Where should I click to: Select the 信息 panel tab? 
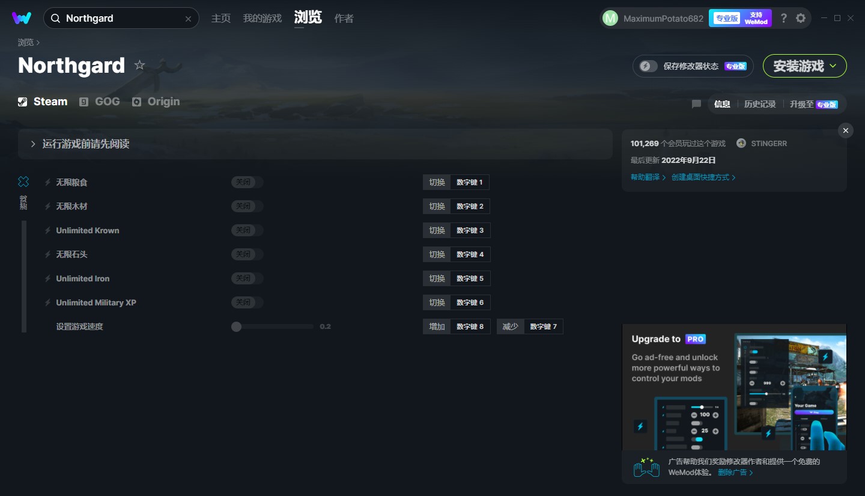[722, 104]
